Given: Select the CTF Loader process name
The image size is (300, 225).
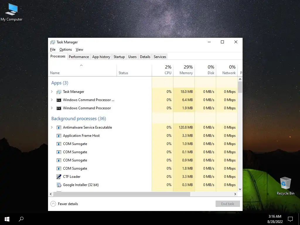Looking at the screenshot, I should coord(72,177).
